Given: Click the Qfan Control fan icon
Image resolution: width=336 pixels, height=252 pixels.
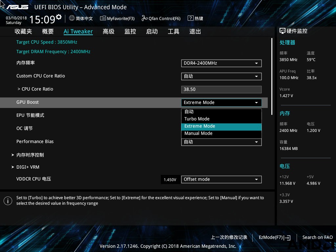Looking at the screenshot, I should [x=144, y=18].
